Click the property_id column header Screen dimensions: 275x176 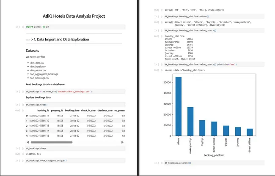pyautogui.click(x=57, y=111)
